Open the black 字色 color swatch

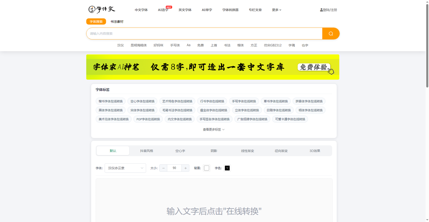point(227,168)
